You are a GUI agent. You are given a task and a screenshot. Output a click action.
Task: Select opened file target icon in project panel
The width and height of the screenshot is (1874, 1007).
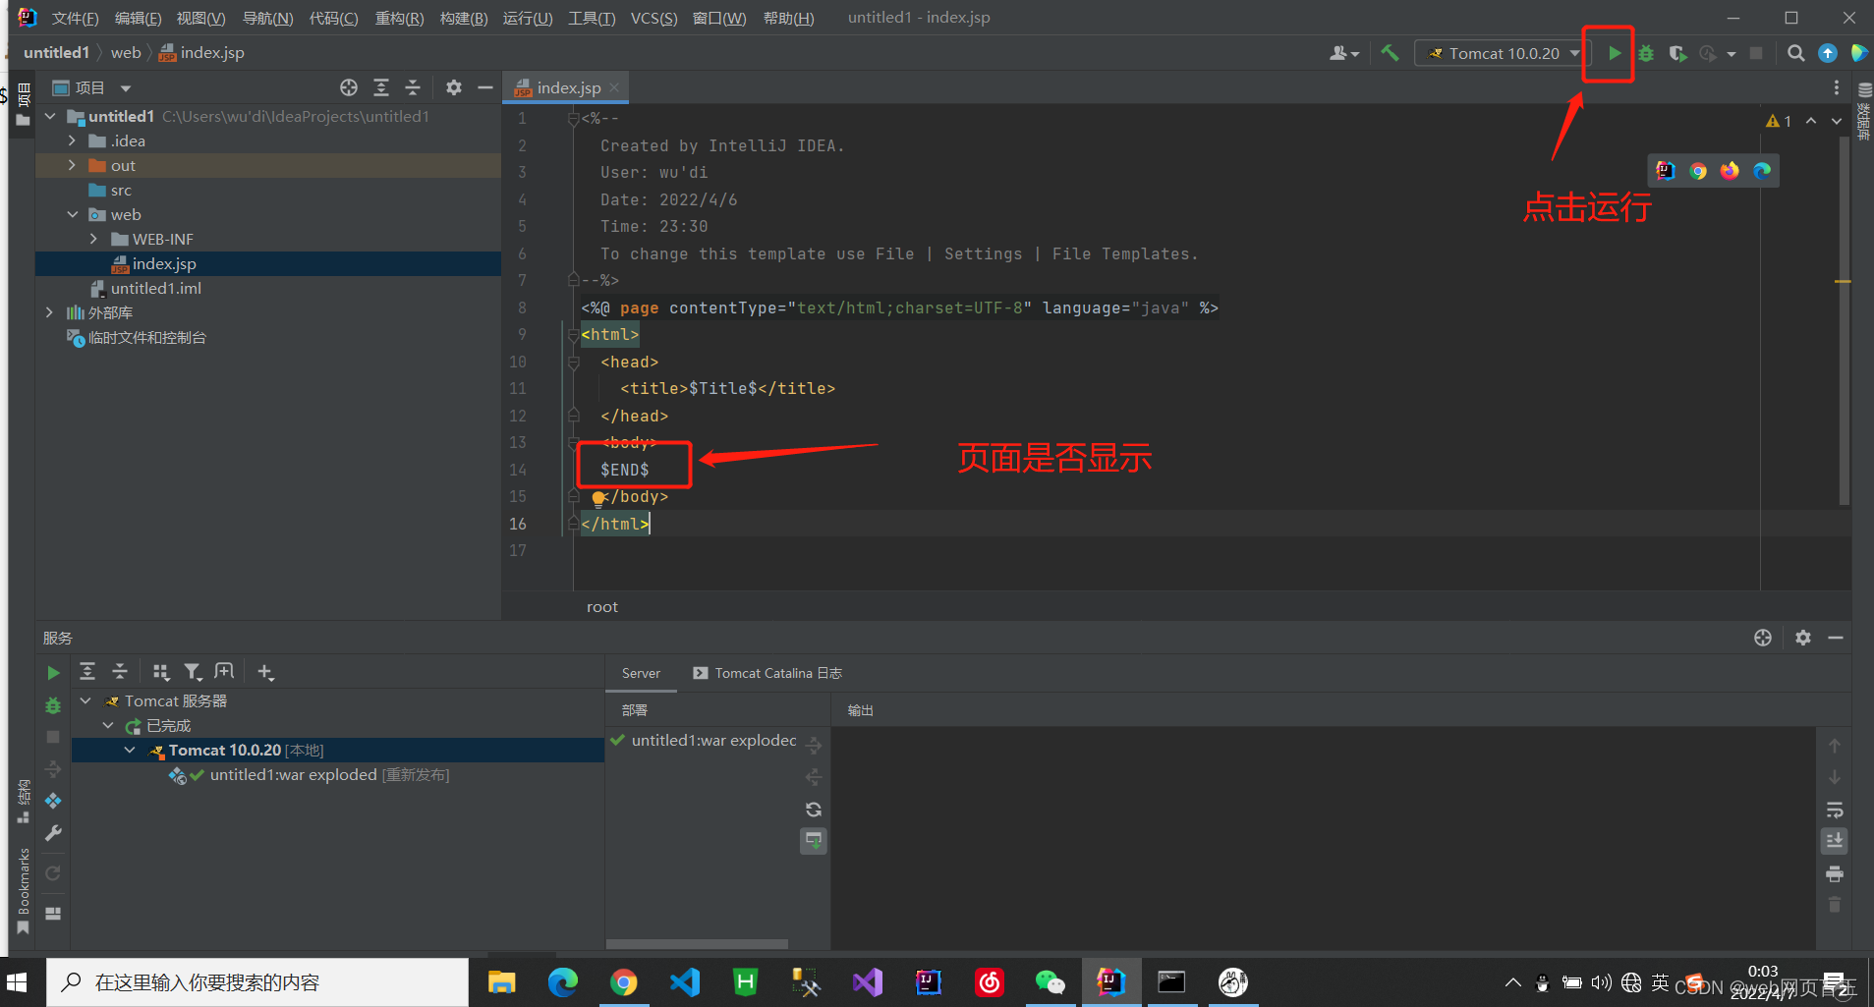[349, 87]
